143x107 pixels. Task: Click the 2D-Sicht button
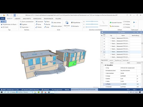point(4,27)
